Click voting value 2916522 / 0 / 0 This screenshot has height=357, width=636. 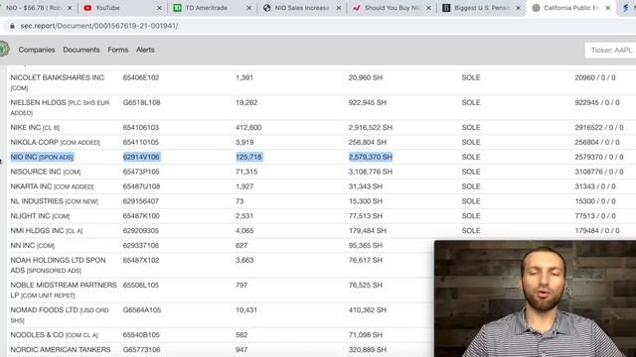[599, 128]
